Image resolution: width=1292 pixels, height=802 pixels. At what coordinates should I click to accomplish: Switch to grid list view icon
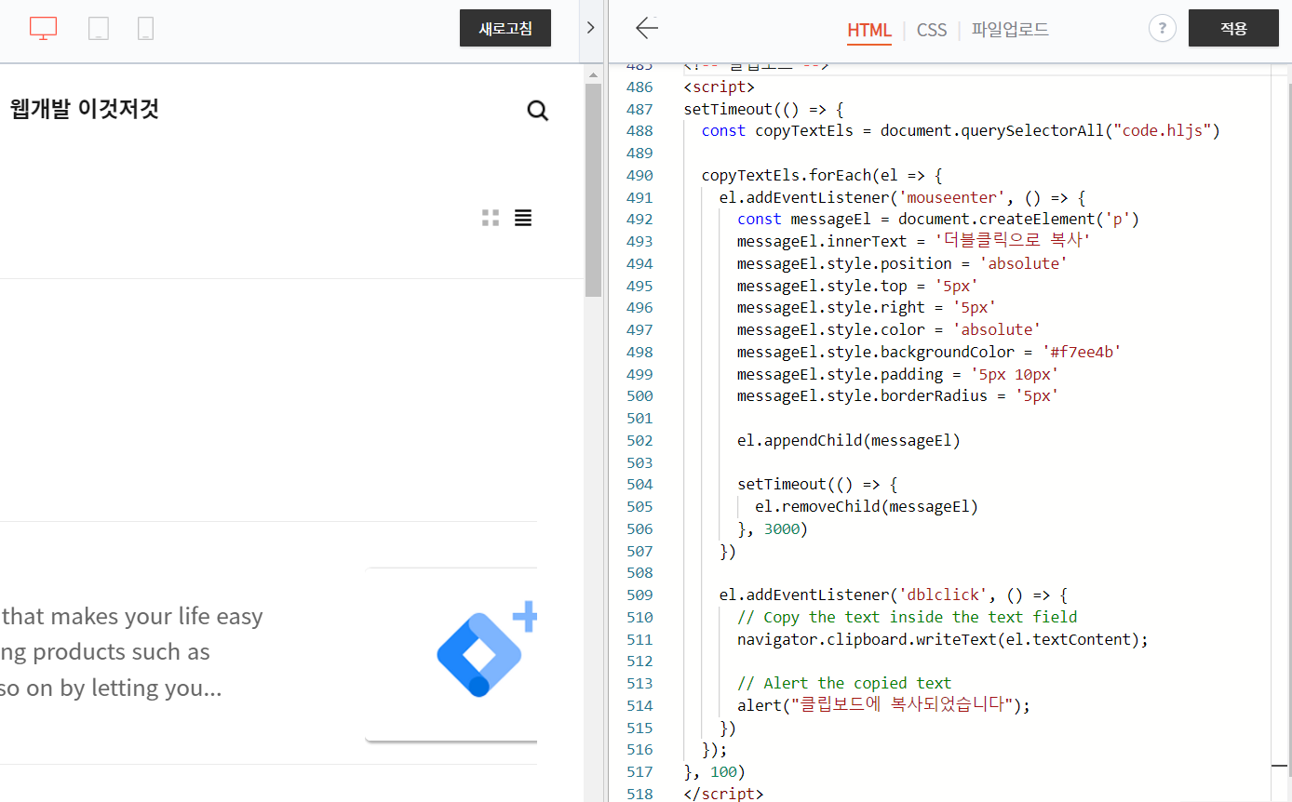[x=491, y=218]
